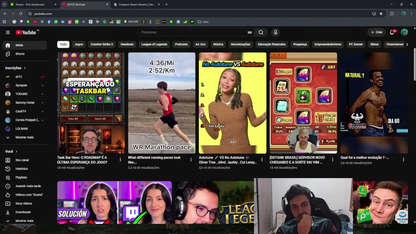The image size is (416, 234).
Task: Open Vídeos com "Gostei"
Action: [x=25, y=195]
